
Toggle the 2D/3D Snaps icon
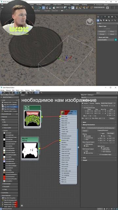point(77,8)
